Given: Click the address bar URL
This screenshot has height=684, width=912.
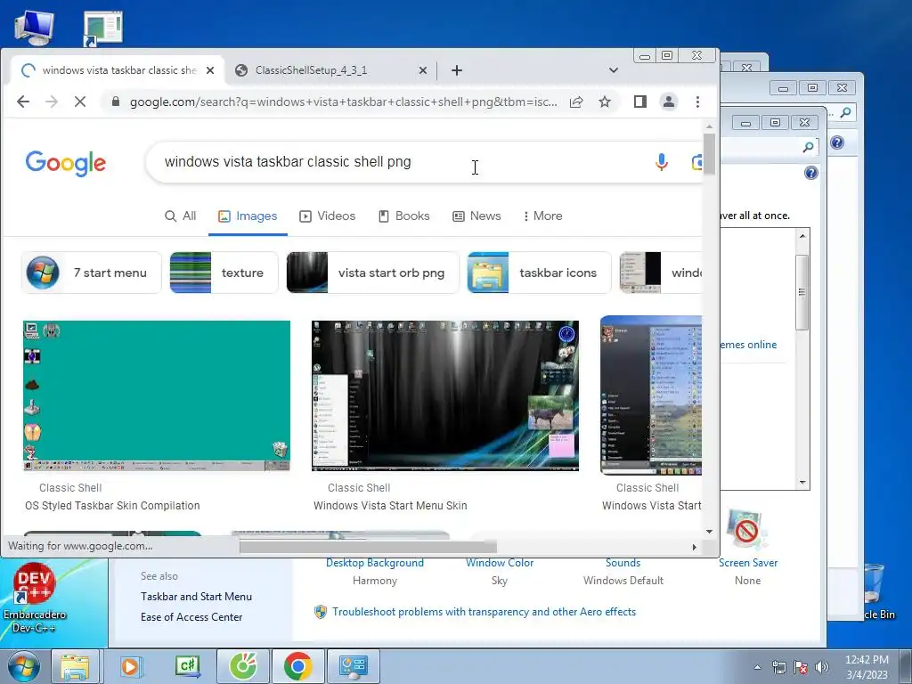Looking at the screenshot, I should tap(343, 102).
